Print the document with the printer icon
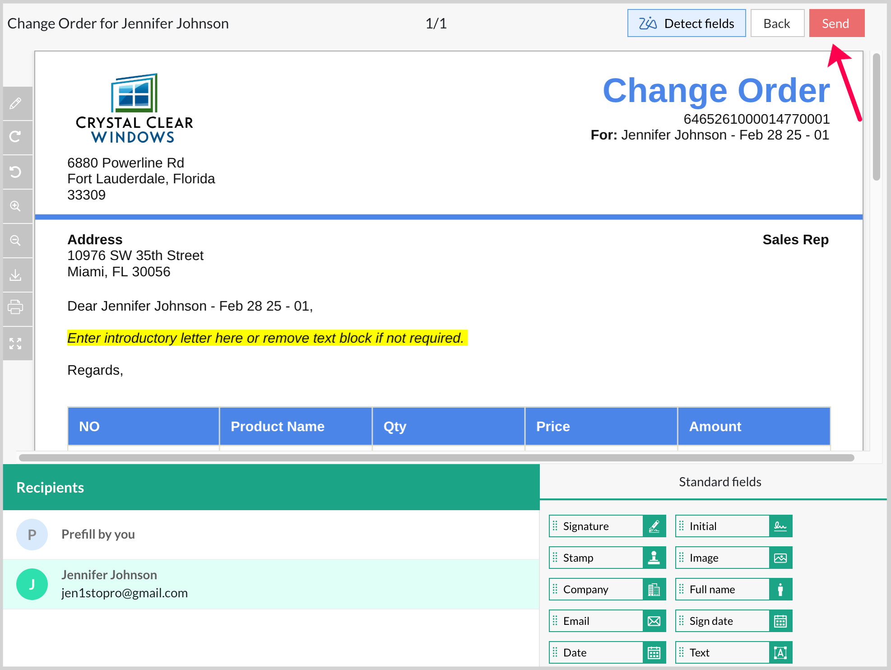 (16, 307)
